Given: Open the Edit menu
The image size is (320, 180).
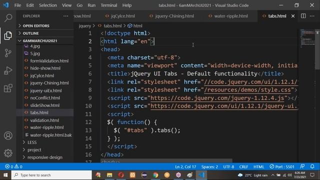Looking at the screenshot, I should (x=30, y=5).
